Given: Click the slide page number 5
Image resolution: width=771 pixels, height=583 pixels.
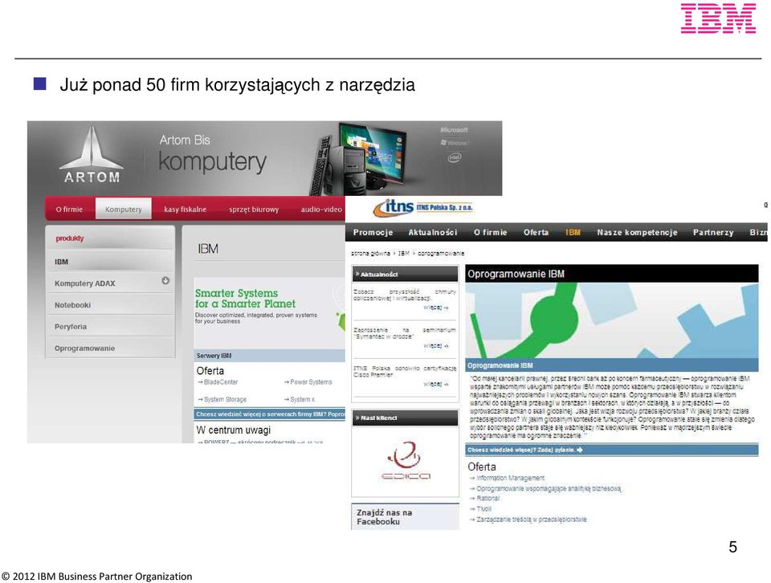Looking at the screenshot, I should [732, 547].
